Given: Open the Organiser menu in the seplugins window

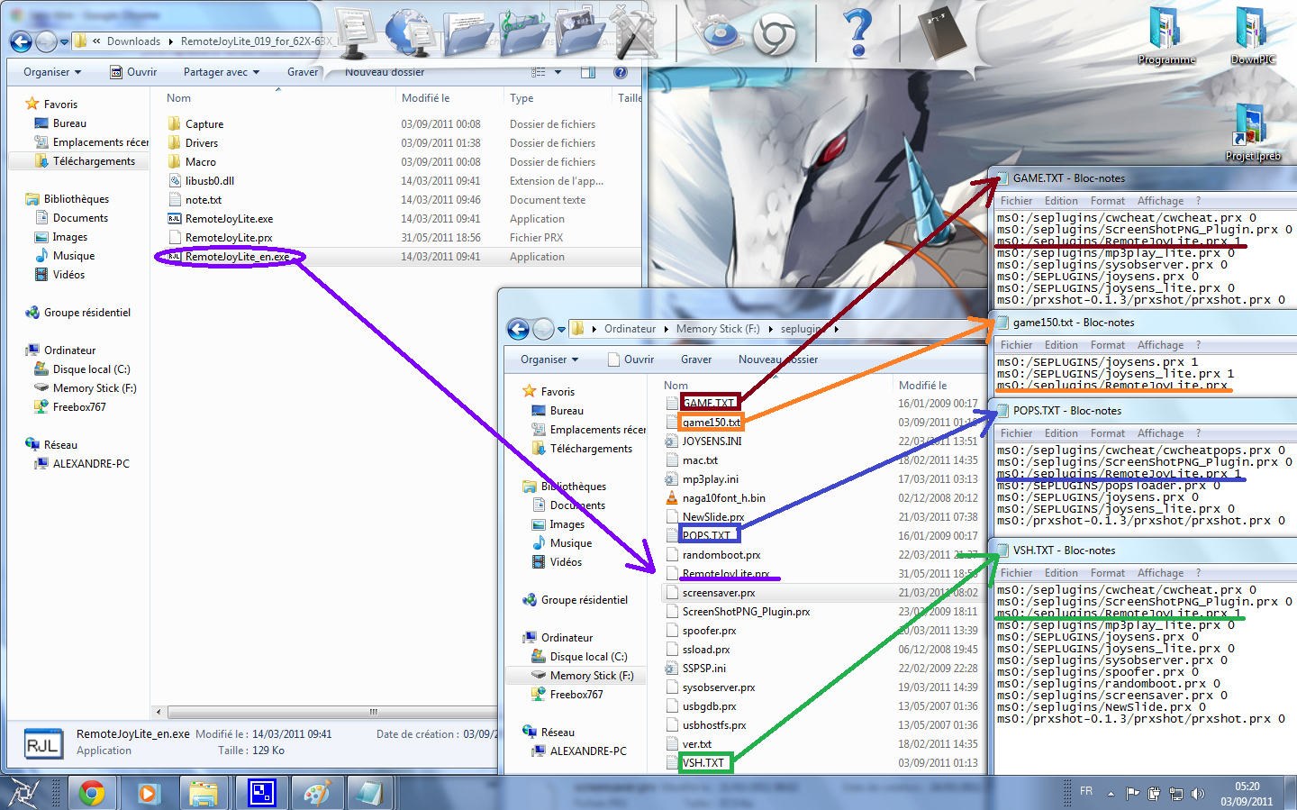Looking at the screenshot, I should click(x=549, y=359).
